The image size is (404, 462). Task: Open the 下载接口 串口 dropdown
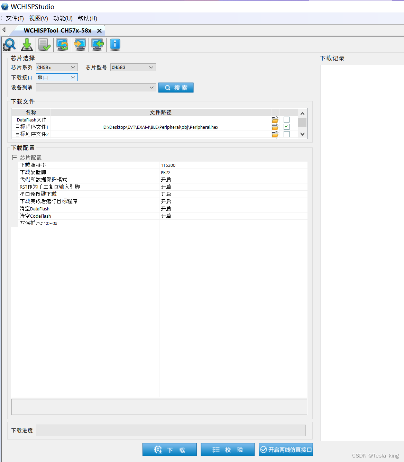[57, 78]
